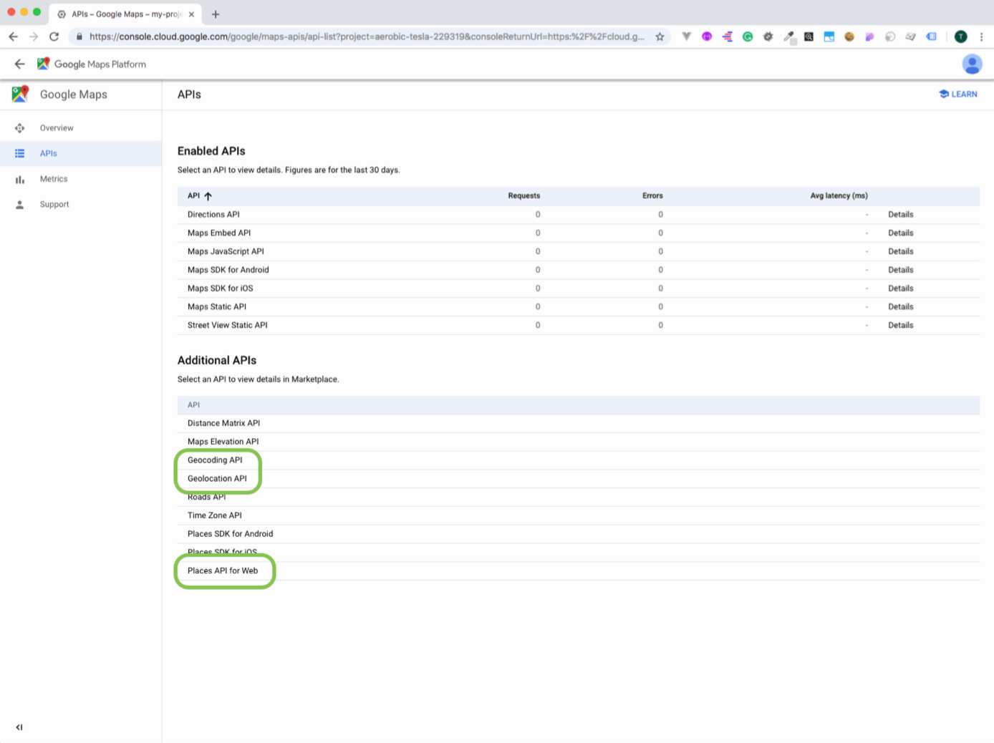This screenshot has width=994, height=743.
Task: Close the APIs – Google Maps tab
Action: (x=191, y=14)
